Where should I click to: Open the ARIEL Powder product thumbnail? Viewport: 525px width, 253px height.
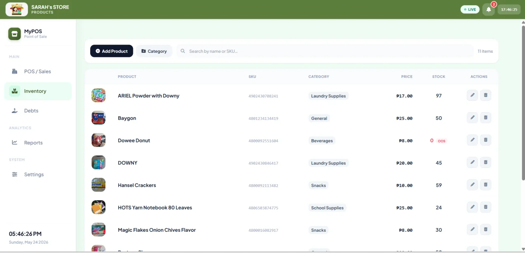tap(98, 95)
